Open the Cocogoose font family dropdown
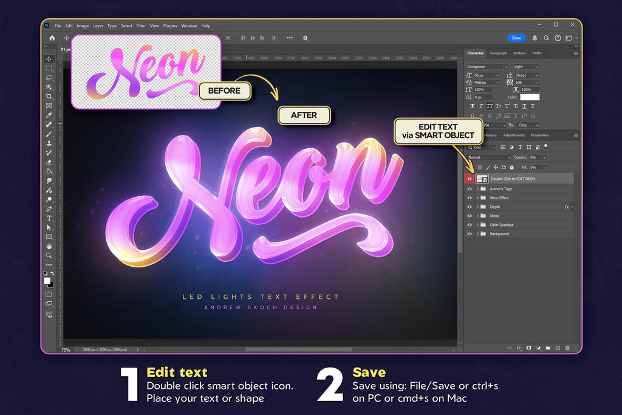 point(487,67)
